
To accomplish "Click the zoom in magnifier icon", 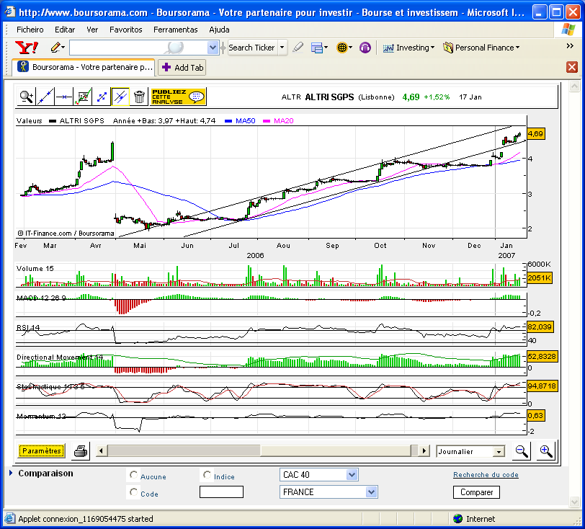I will [546, 451].
